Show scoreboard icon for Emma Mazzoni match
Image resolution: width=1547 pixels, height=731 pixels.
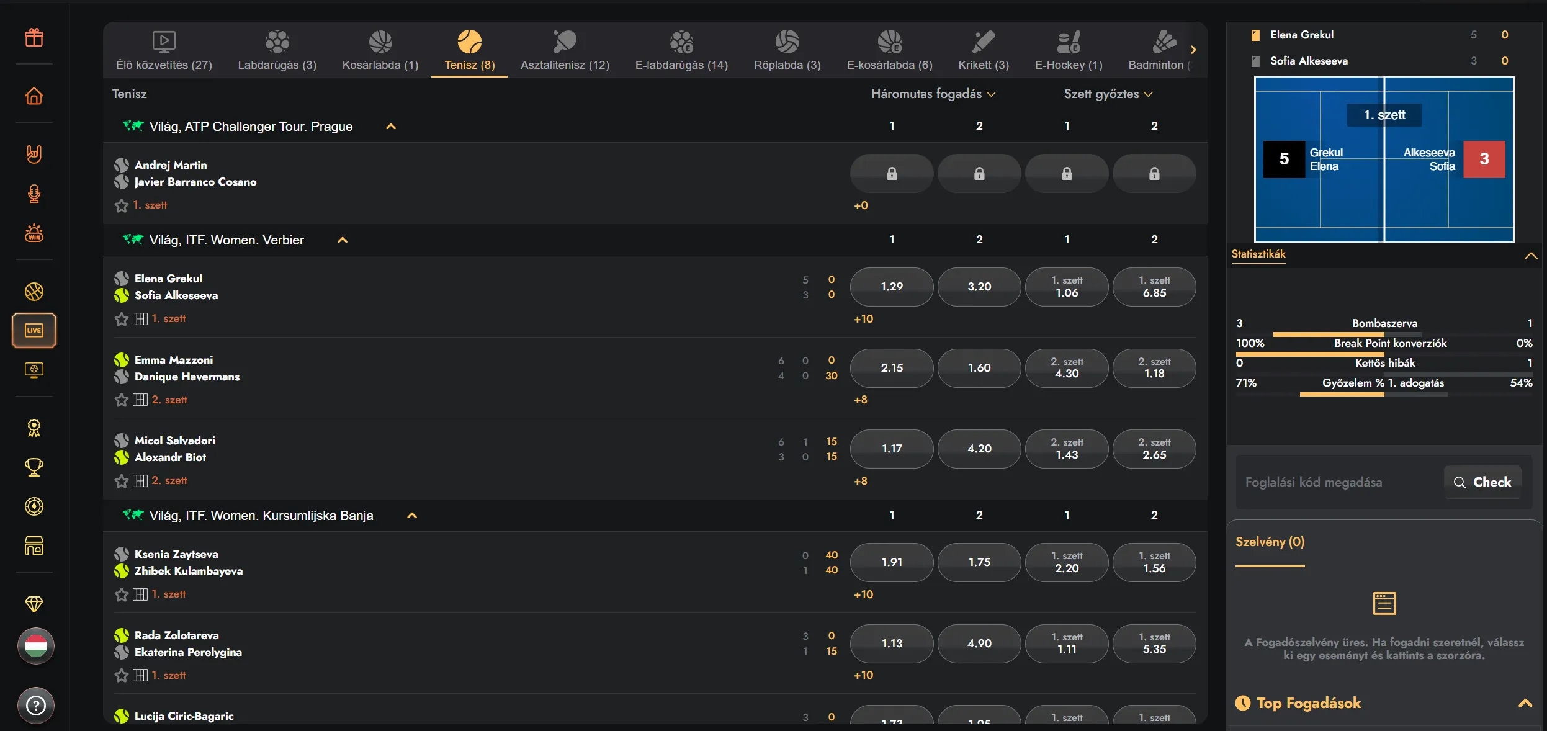140,400
